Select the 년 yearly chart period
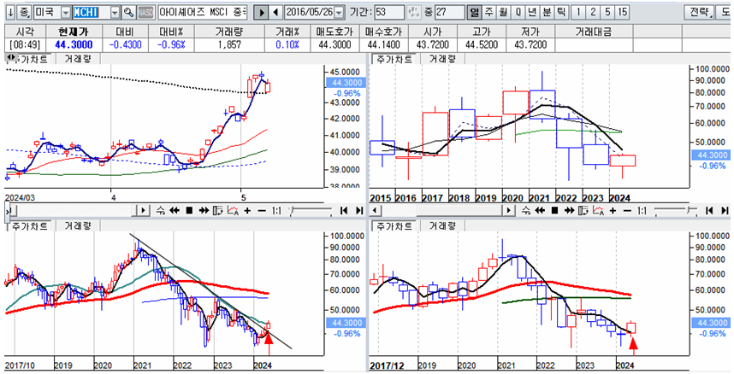The height and width of the screenshot is (374, 734). click(531, 12)
